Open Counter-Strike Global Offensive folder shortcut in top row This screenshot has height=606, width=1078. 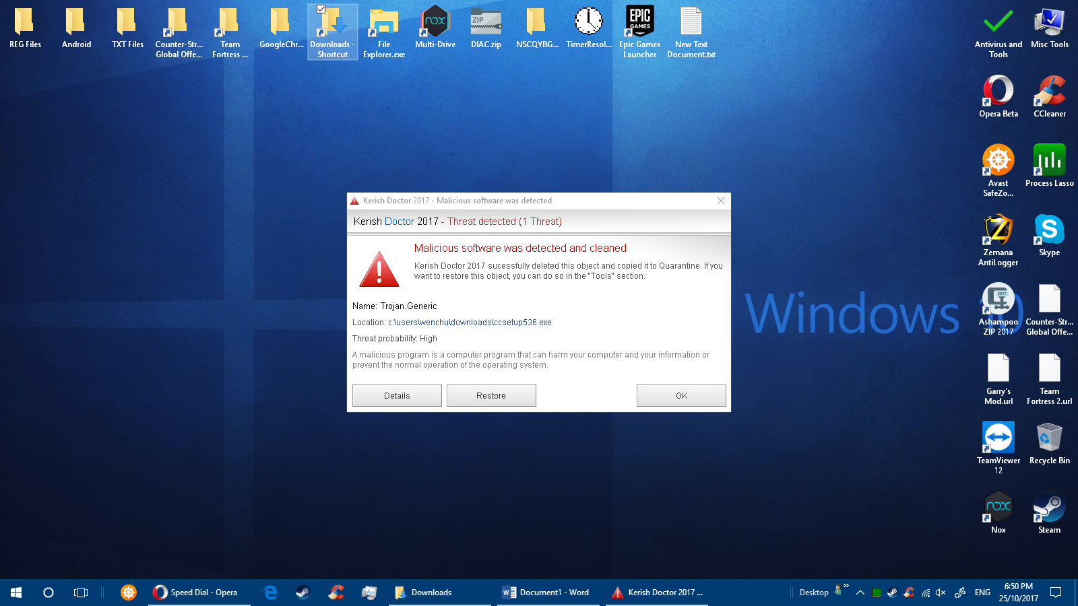pos(179,32)
